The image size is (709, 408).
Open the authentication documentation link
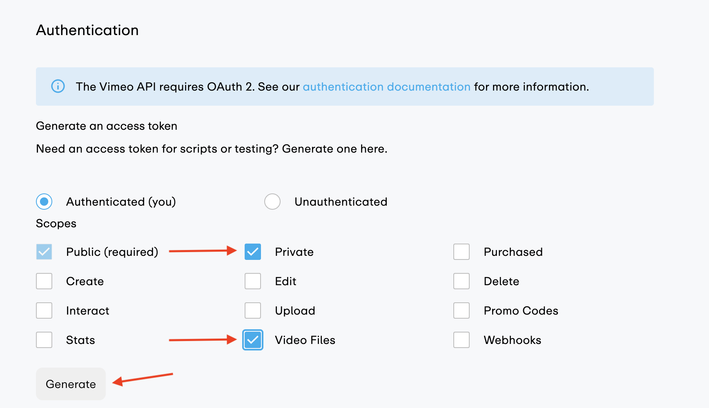(386, 87)
